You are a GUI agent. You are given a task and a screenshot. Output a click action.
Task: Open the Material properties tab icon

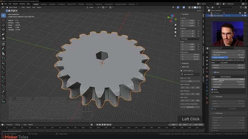point(207,98)
